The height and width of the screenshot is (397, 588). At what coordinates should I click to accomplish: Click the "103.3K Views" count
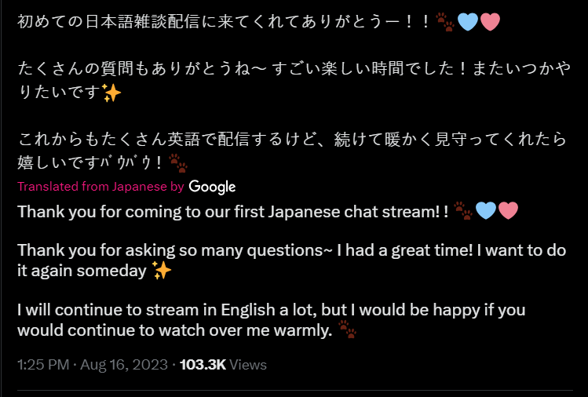click(223, 365)
